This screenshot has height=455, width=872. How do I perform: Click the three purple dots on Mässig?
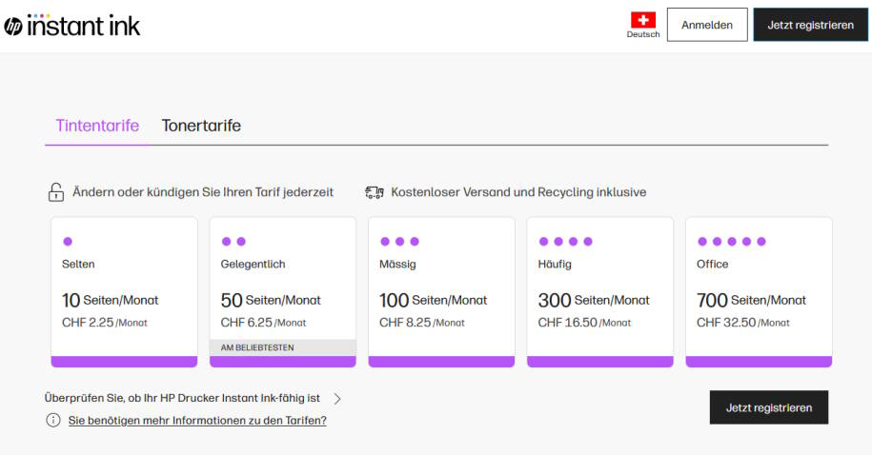(x=400, y=241)
